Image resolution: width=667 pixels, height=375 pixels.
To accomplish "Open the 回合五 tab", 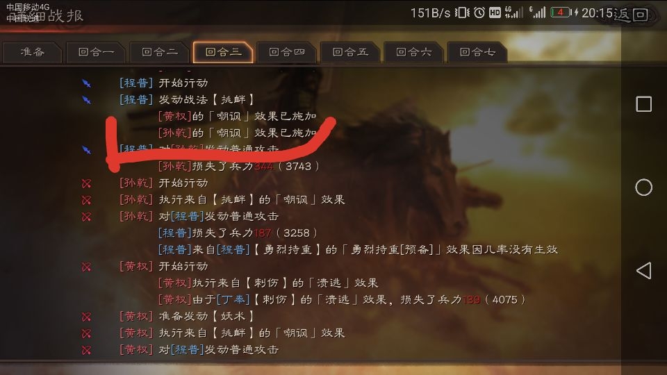I will tap(350, 52).
